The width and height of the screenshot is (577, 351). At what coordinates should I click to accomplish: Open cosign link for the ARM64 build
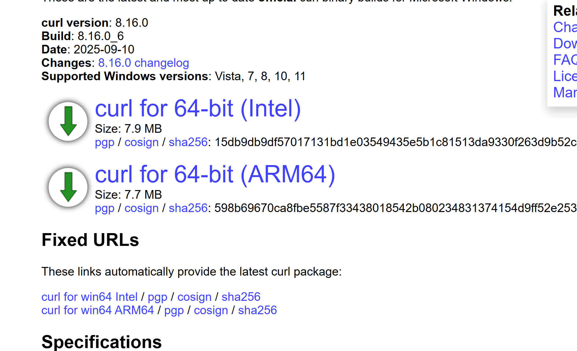click(x=141, y=208)
